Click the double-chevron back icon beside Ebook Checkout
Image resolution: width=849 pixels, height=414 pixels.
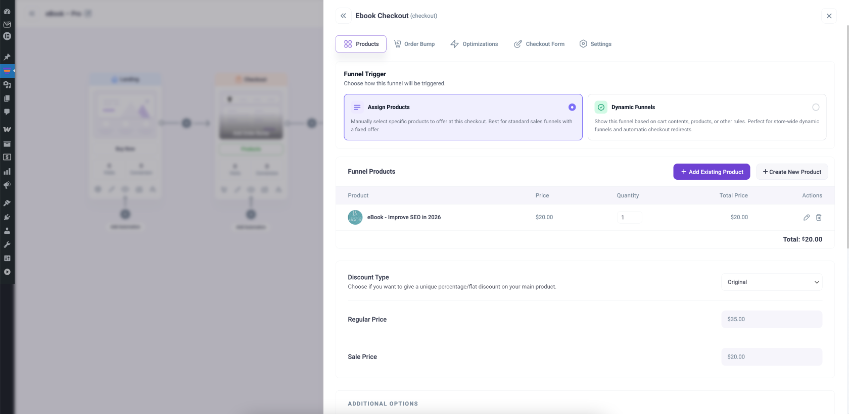click(343, 16)
